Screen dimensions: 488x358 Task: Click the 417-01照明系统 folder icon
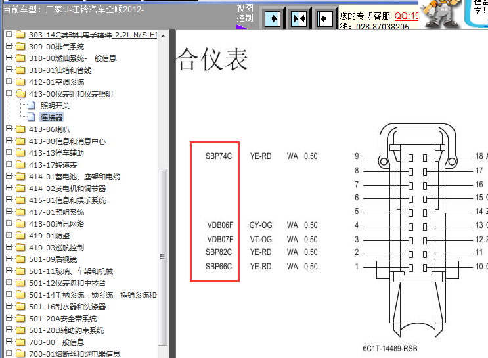point(20,212)
